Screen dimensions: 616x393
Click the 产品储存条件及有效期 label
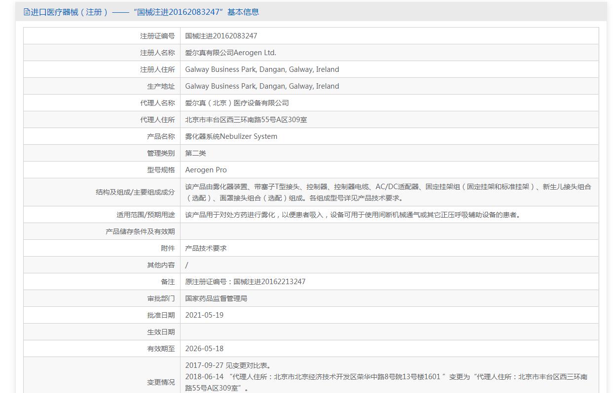140,231
